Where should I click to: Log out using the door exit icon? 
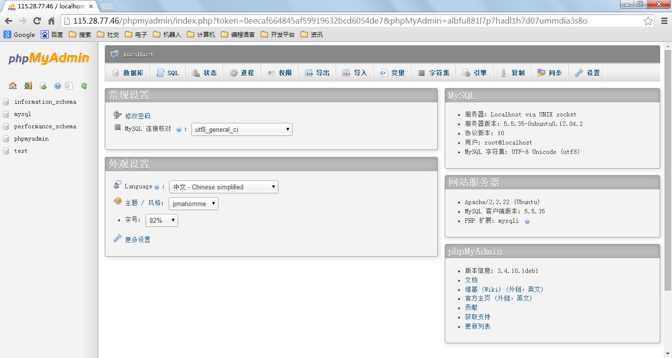coord(28,86)
